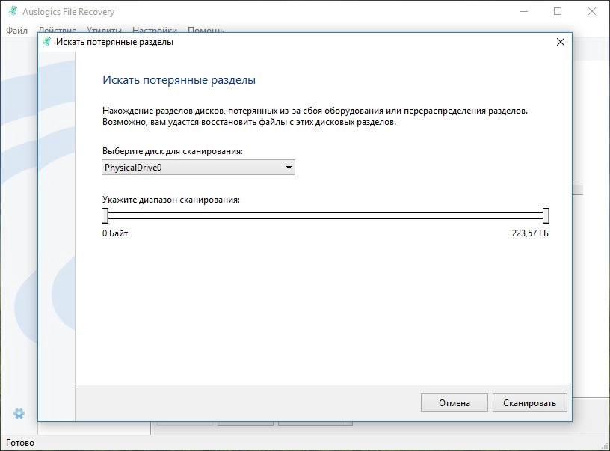Click the left scan range slider handle

(105, 215)
